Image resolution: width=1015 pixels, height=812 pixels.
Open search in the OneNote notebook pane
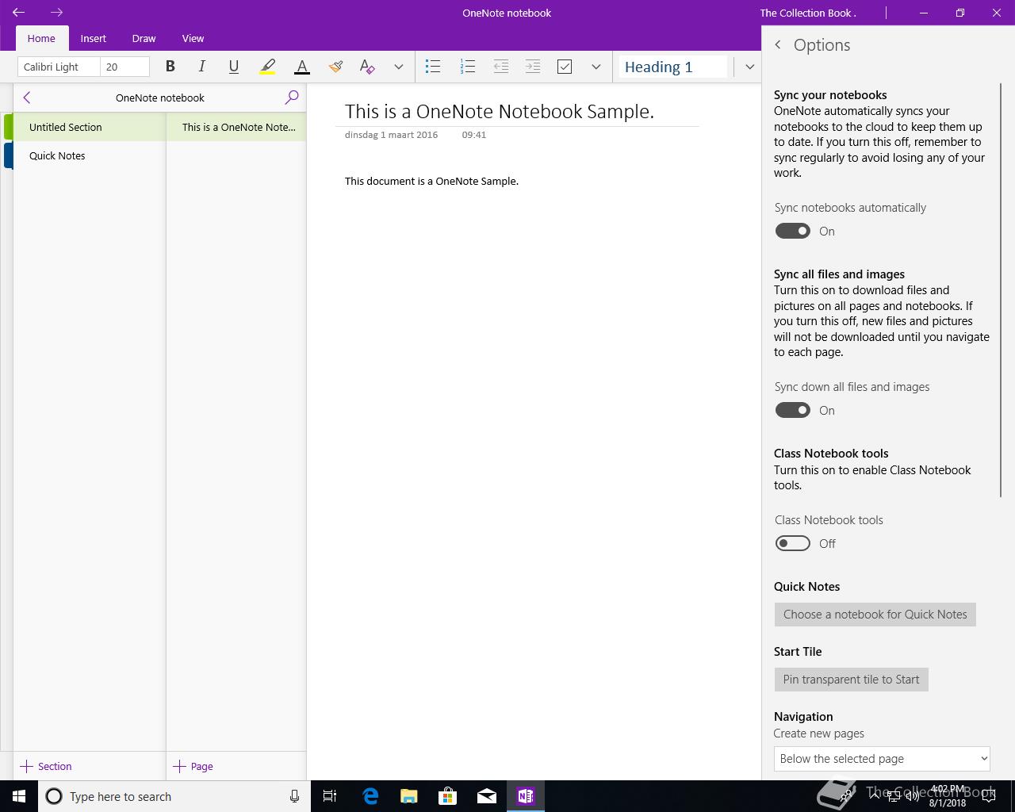coord(291,98)
